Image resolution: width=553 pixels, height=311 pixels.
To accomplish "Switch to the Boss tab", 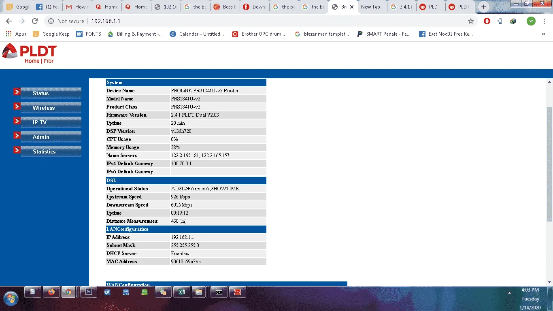I will tap(224, 7).
